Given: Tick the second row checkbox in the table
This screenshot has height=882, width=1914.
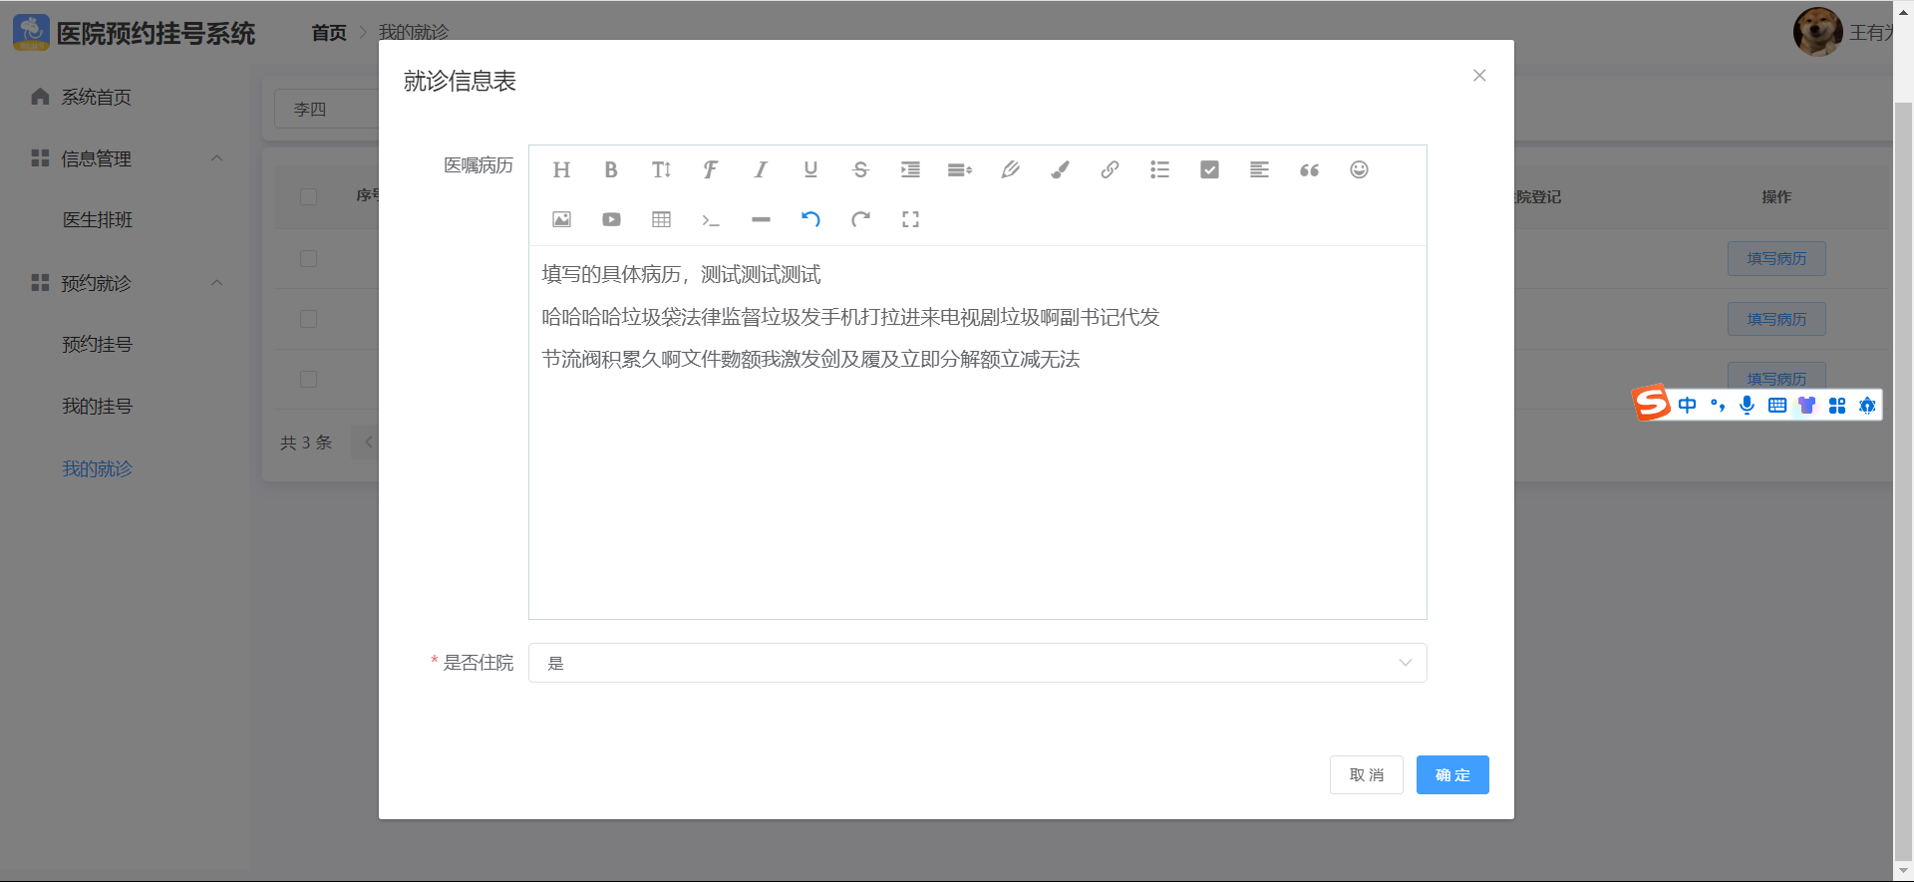Looking at the screenshot, I should pos(308,319).
